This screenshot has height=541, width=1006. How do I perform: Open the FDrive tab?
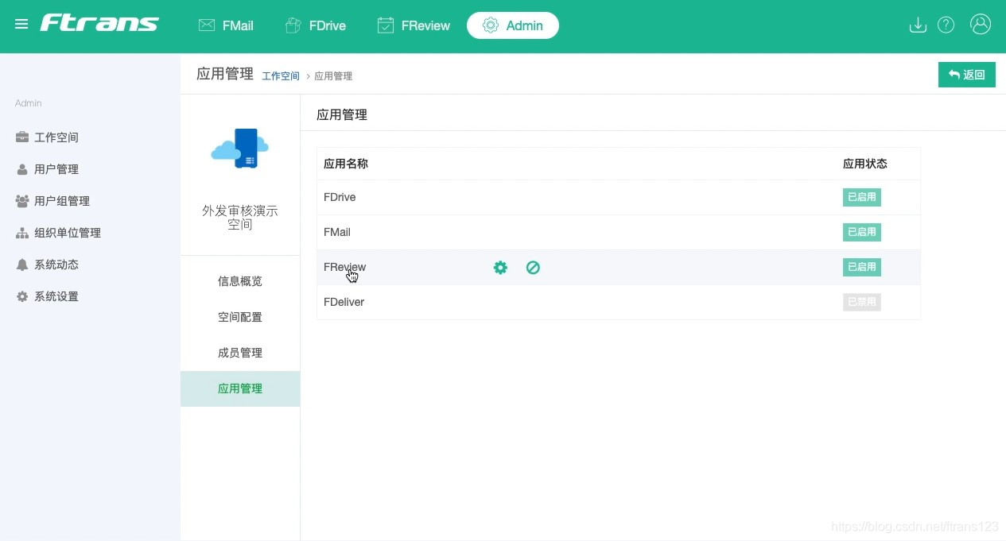coord(316,25)
